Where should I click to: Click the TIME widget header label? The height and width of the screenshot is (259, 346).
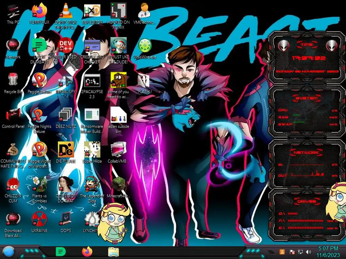307,45
